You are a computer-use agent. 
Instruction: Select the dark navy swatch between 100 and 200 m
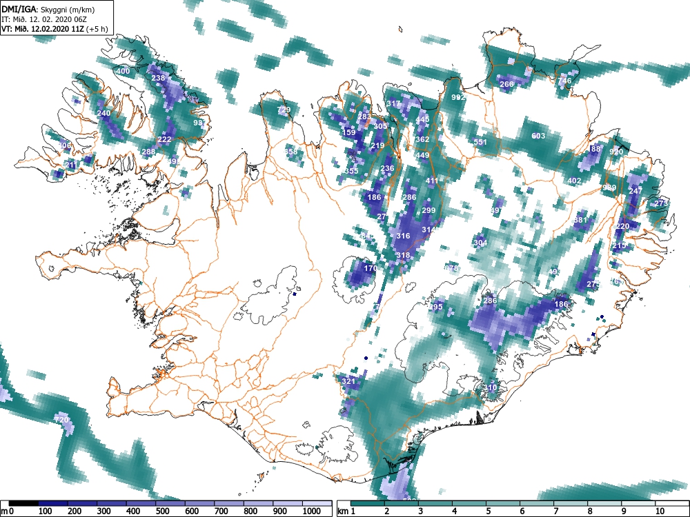(53, 504)
